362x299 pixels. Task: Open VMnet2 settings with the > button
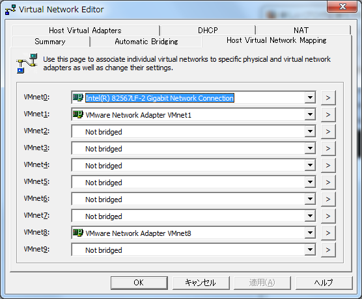(x=328, y=131)
